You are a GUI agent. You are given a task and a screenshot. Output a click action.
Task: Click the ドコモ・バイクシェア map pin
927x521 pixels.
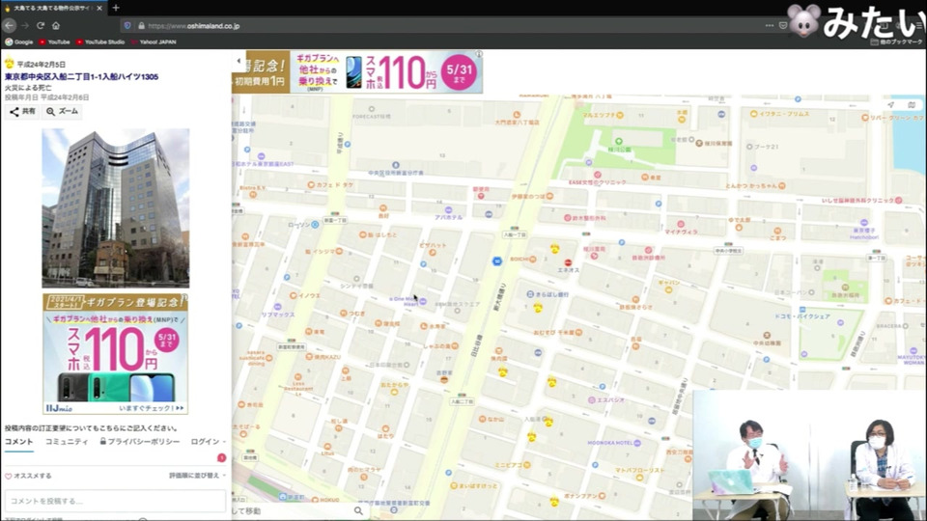click(x=802, y=310)
